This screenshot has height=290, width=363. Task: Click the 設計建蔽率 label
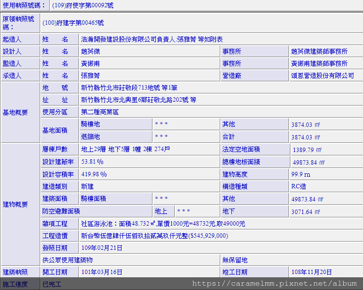(x=58, y=162)
